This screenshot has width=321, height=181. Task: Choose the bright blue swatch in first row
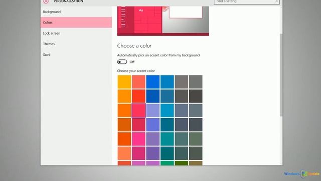[x=152, y=82]
